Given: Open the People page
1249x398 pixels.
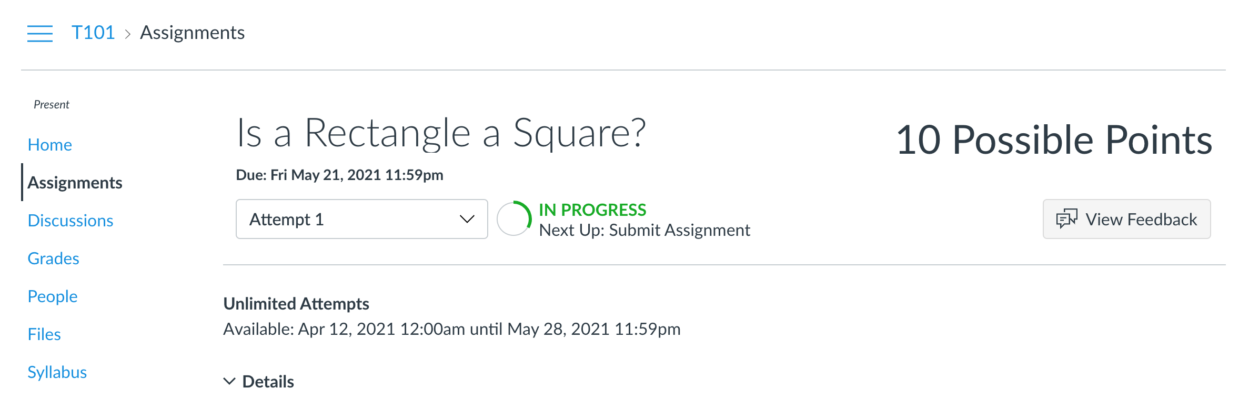Looking at the screenshot, I should point(53,296).
